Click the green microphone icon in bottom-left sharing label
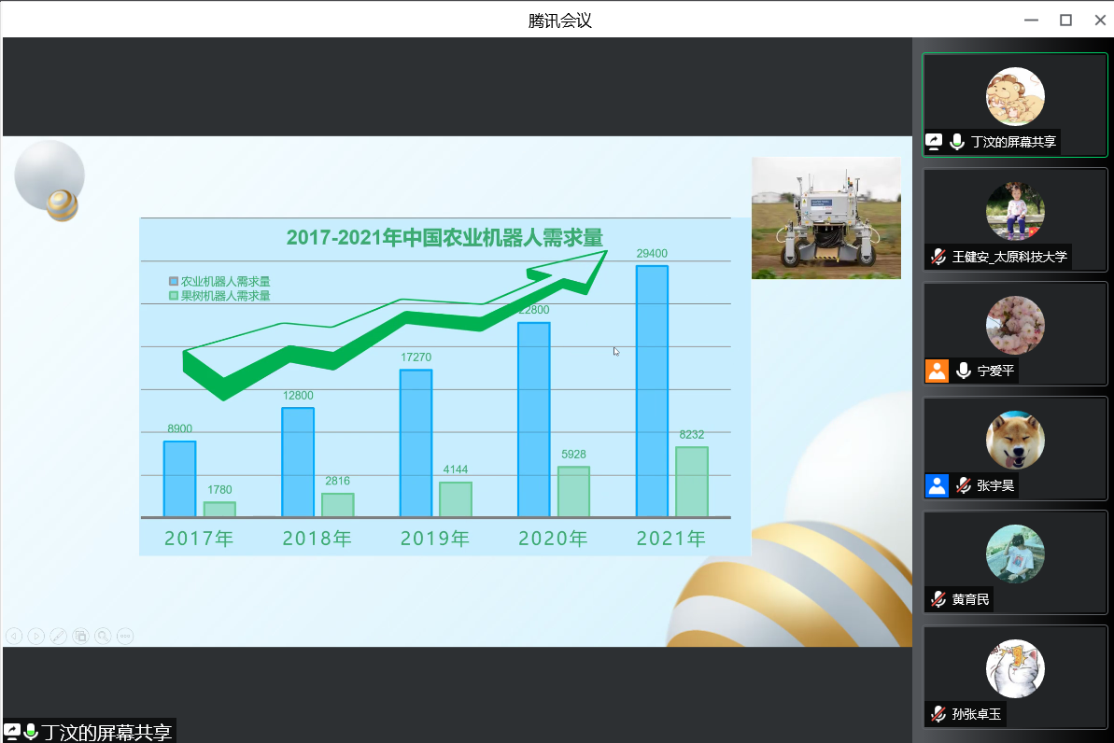This screenshot has width=1114, height=743. [x=31, y=732]
